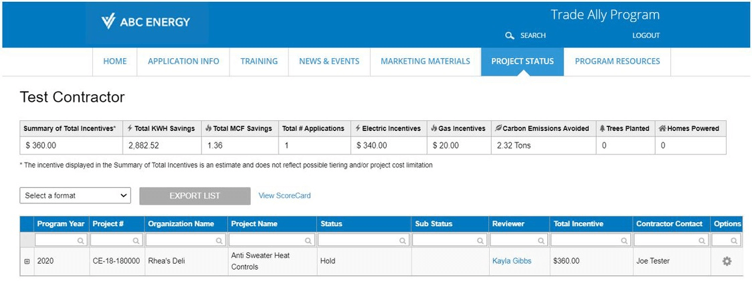Screen dimensions: 752x281
Task: Click the Test Contractor heading
Action: pos(72,97)
